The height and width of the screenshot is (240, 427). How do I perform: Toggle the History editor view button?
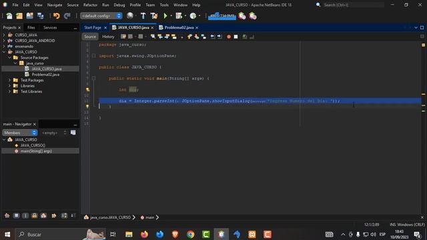coord(108,37)
